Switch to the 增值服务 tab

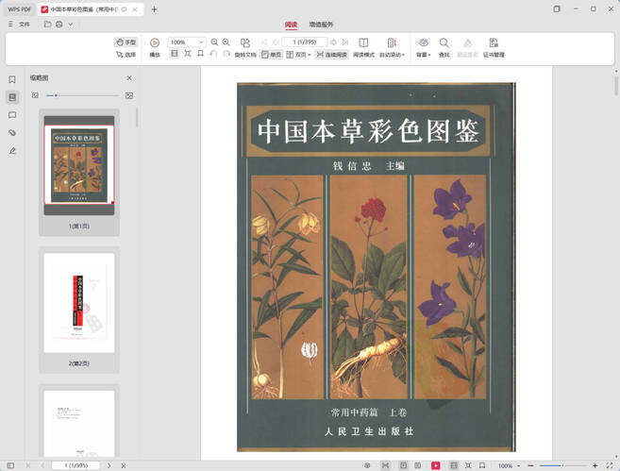click(321, 25)
